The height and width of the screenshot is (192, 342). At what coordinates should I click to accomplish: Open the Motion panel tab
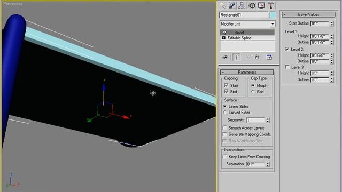pyautogui.click(x=252, y=5)
